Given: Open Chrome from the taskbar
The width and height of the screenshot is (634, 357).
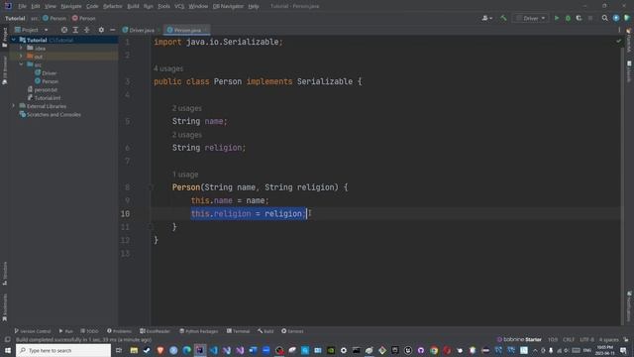Looking at the screenshot, I should click(x=434, y=350).
